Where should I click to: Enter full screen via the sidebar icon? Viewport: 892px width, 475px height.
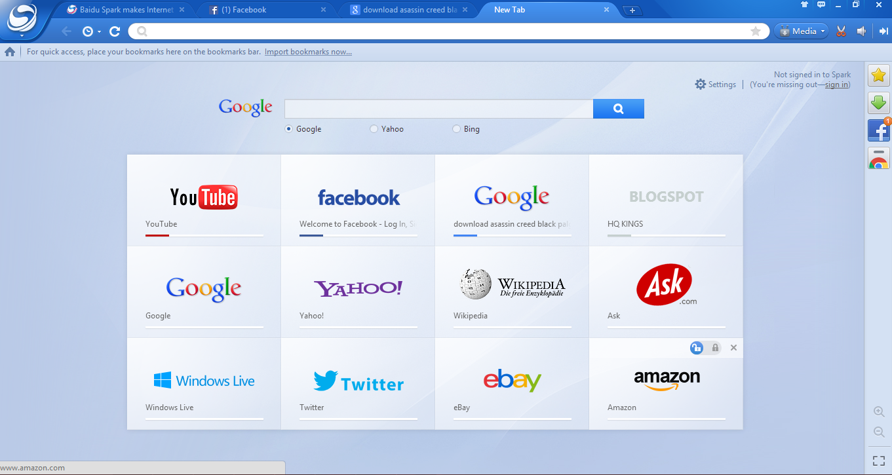(x=879, y=461)
